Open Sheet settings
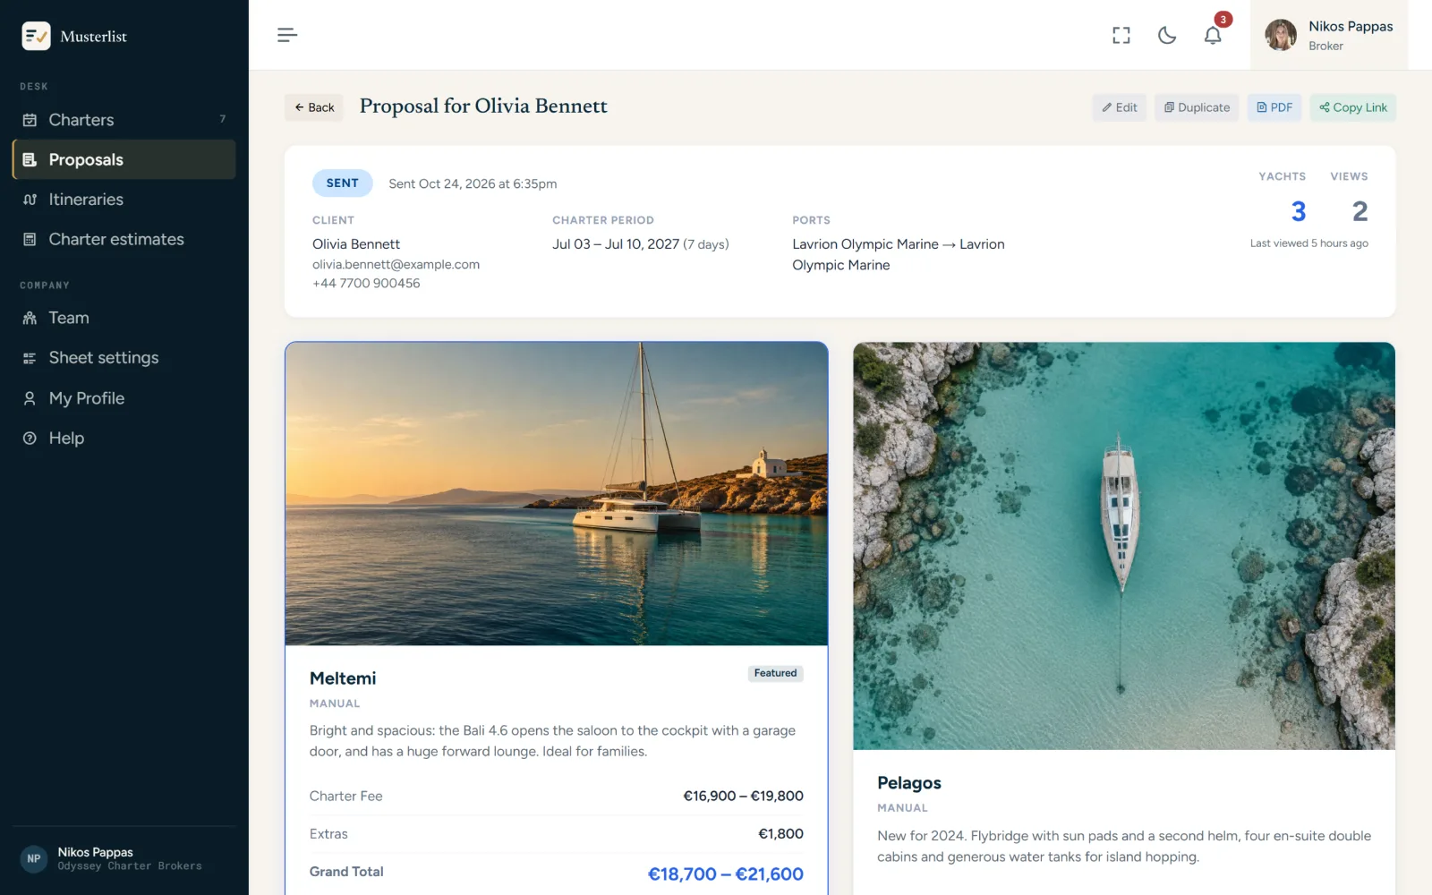 click(x=124, y=358)
